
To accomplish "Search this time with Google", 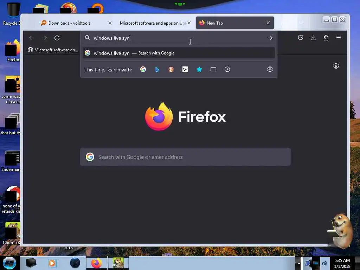I will 143,69.
